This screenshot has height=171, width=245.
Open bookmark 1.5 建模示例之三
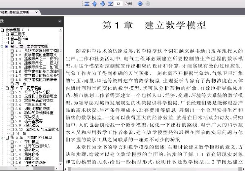pyautogui.click(x=37, y=67)
